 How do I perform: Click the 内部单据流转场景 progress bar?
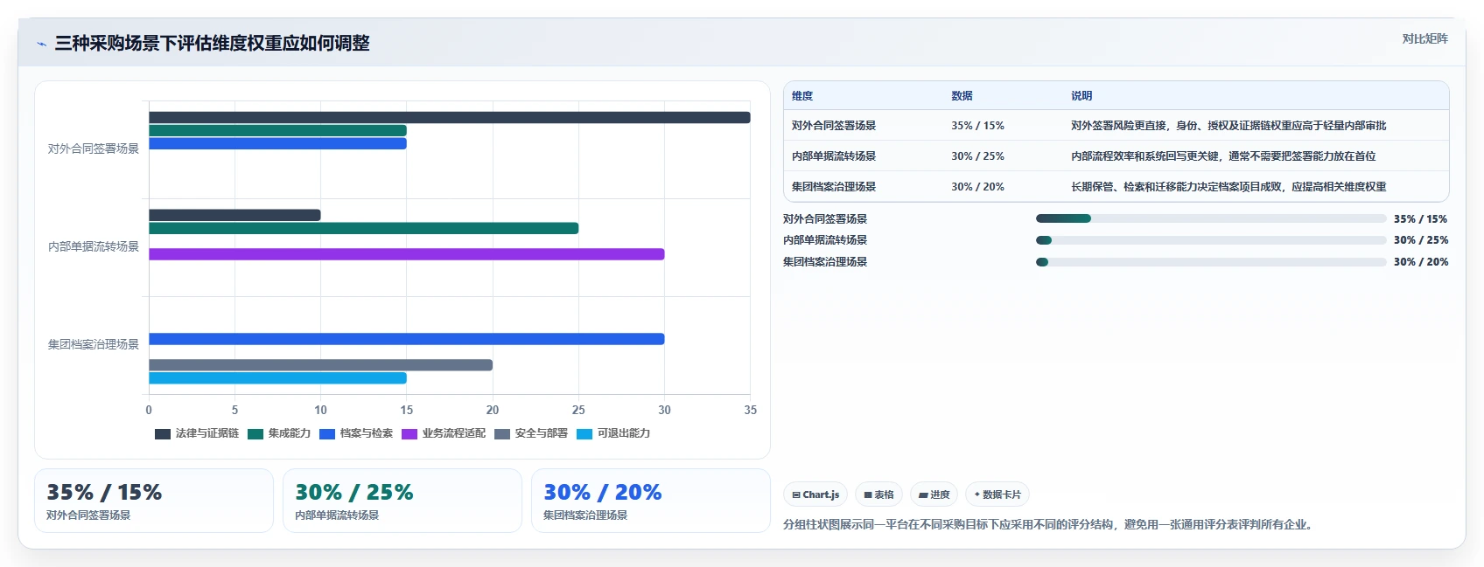tap(1211, 240)
